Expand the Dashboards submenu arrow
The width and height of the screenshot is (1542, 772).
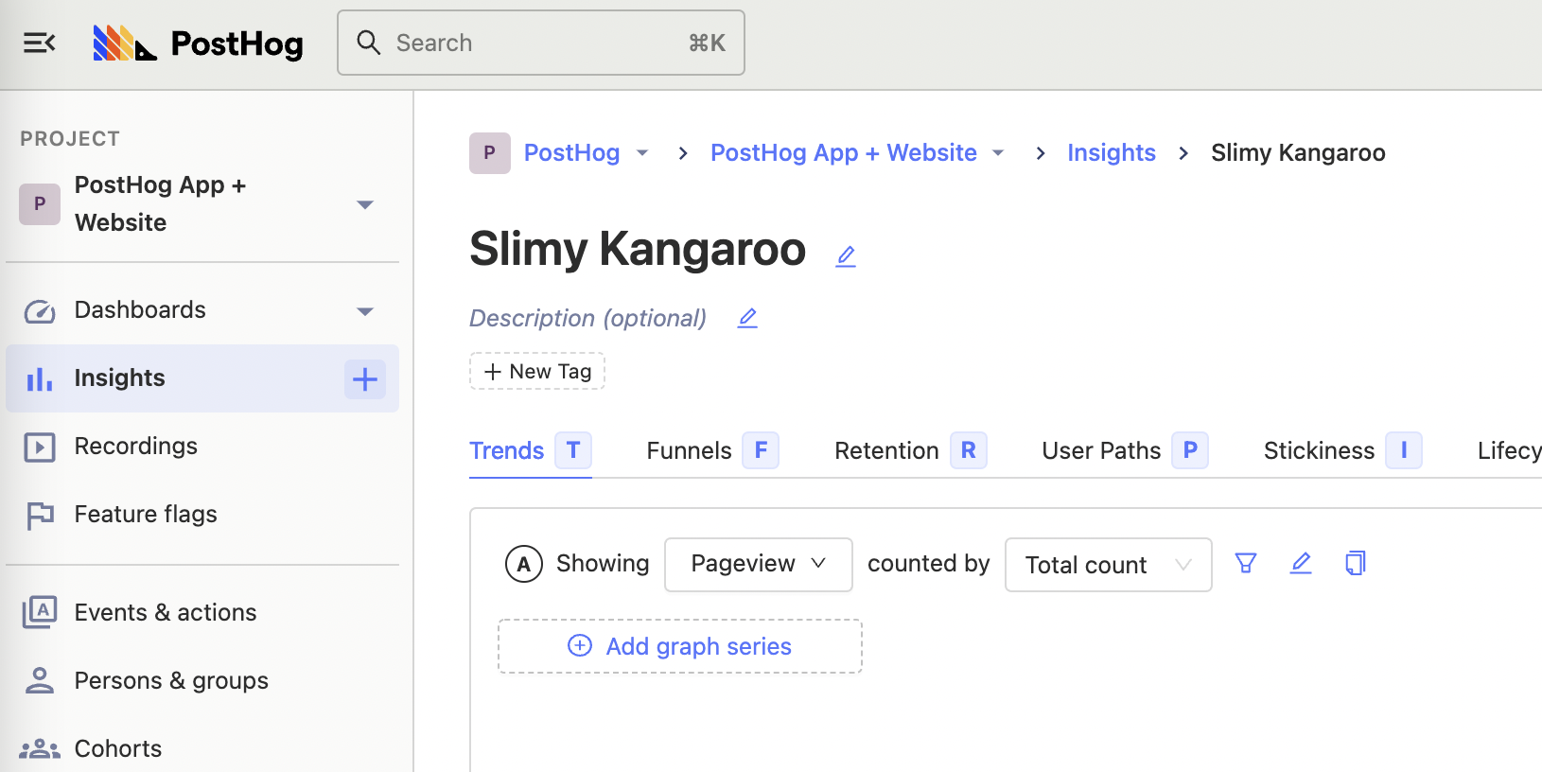point(365,310)
